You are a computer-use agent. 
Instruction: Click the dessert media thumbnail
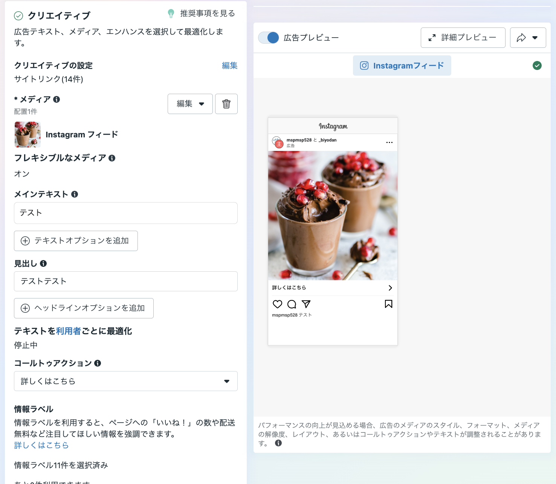[27, 134]
